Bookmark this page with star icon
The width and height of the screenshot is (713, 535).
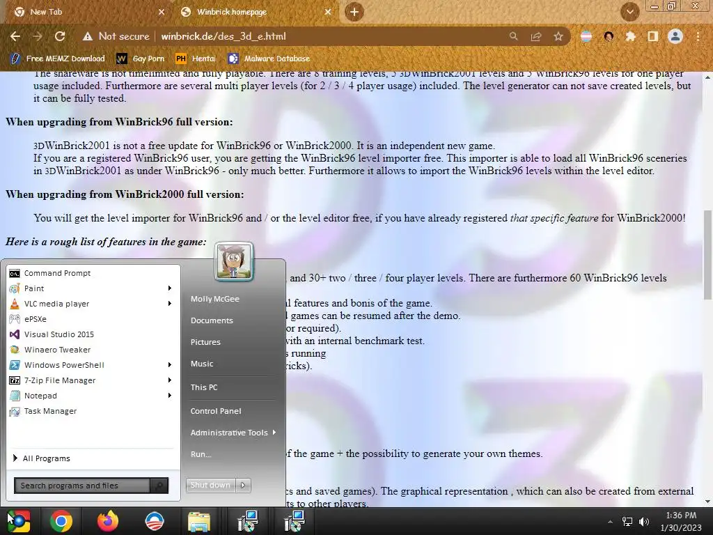pyautogui.click(x=558, y=36)
